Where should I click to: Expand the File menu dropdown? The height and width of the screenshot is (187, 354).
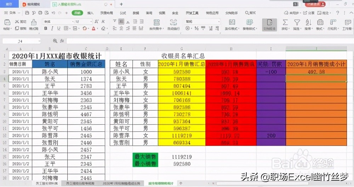click(x=19, y=13)
